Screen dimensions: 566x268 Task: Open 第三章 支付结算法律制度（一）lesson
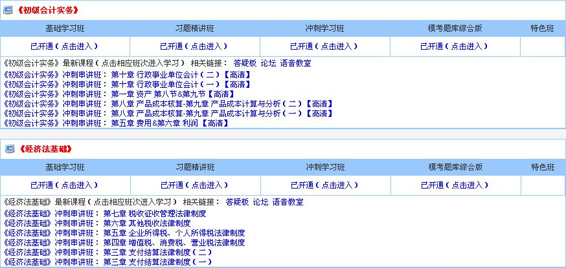coord(157,262)
